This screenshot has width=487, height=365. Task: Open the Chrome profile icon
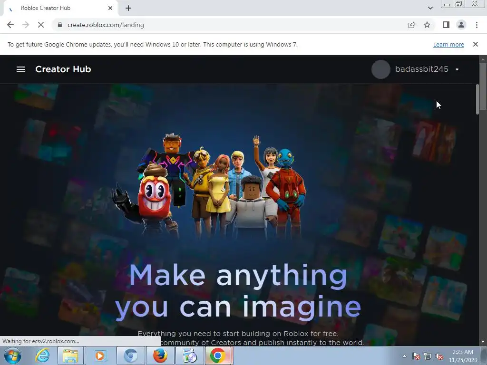461,25
